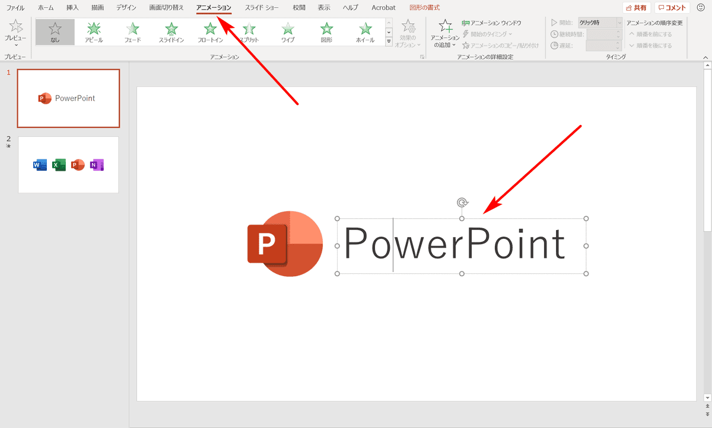
Task: Apply the 図形 animation effect
Action: point(326,32)
